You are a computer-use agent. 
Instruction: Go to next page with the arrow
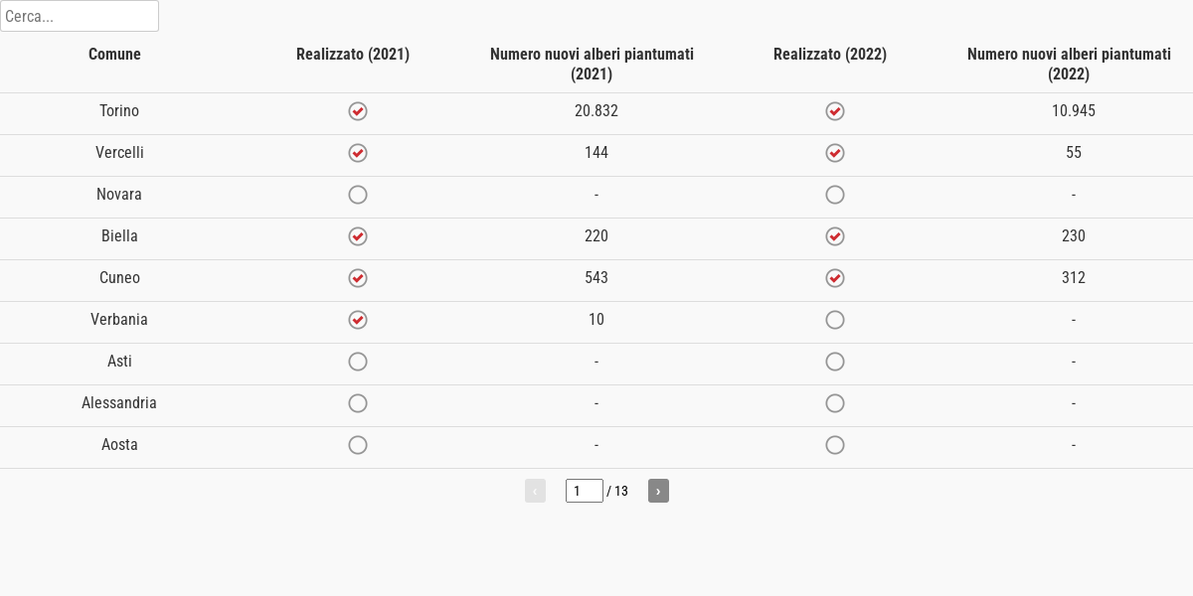tap(658, 491)
